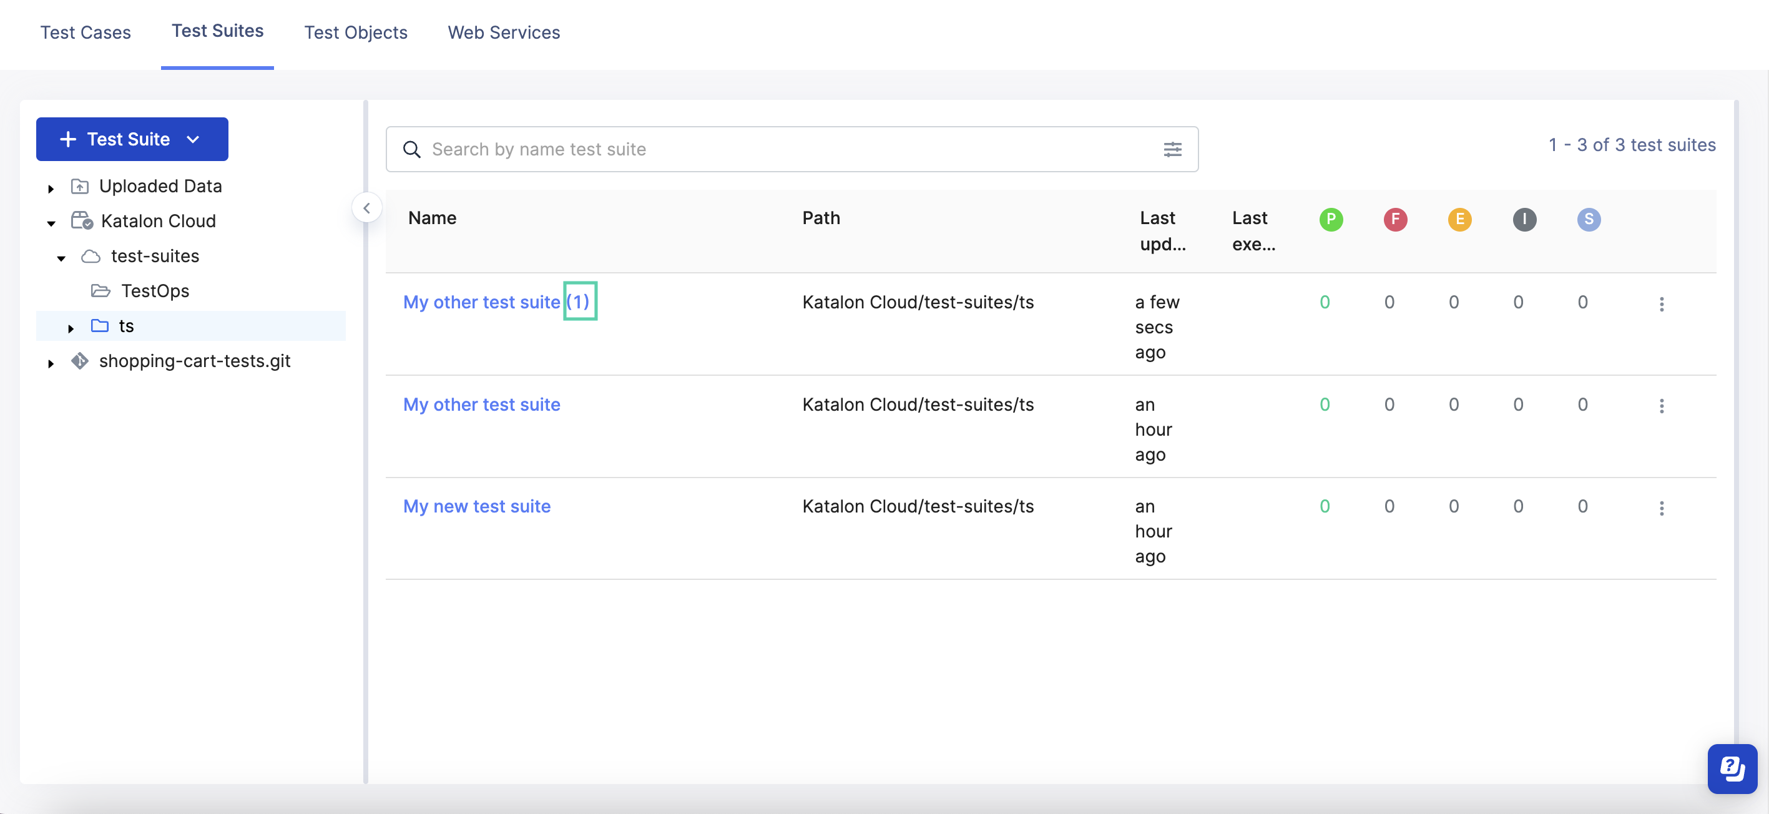1769x814 pixels.
Task: Expand the Uploaded Data tree node
Action: (x=51, y=189)
